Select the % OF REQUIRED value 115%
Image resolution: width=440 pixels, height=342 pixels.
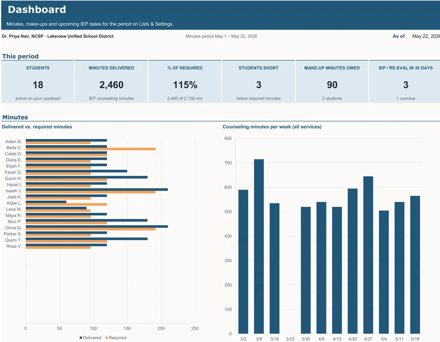tap(185, 85)
